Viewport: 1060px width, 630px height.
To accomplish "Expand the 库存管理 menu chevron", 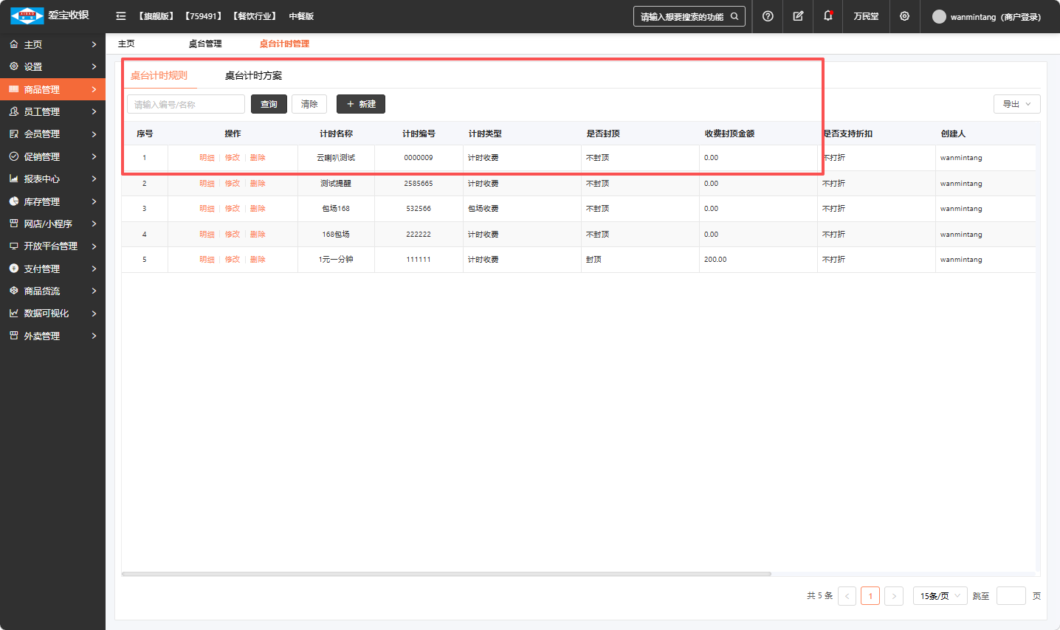I will (94, 201).
